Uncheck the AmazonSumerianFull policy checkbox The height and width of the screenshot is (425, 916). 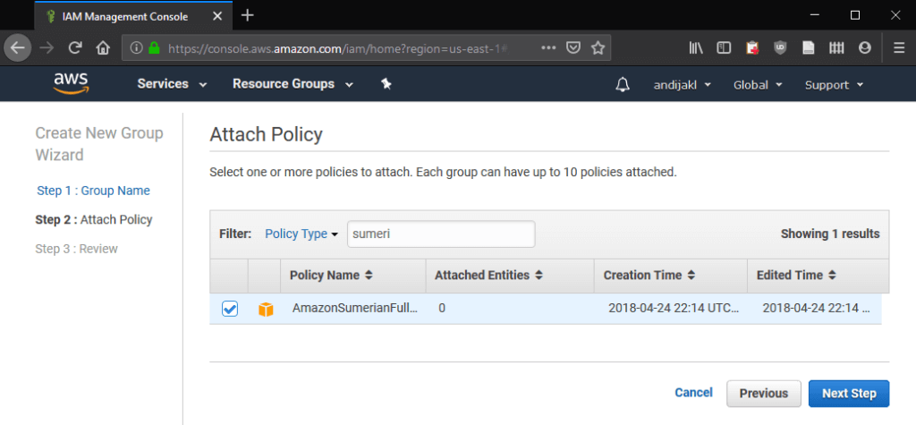point(230,309)
